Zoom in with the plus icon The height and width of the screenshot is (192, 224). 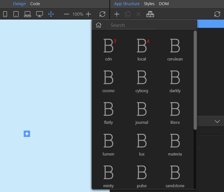point(88,14)
